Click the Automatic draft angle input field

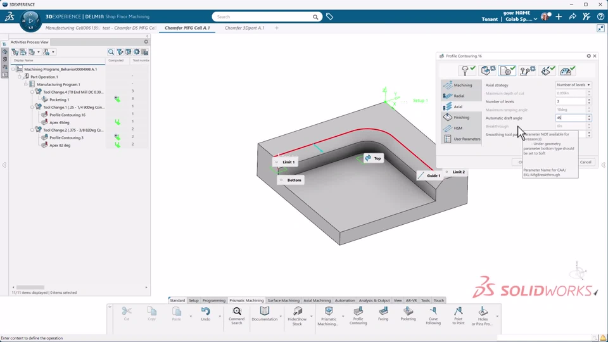point(570,118)
